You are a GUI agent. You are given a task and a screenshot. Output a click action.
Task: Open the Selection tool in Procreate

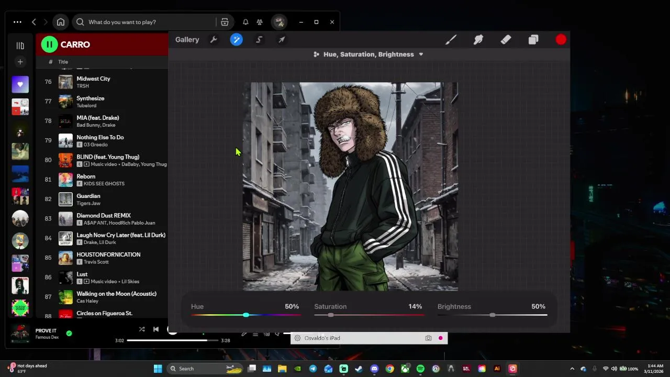tap(259, 40)
